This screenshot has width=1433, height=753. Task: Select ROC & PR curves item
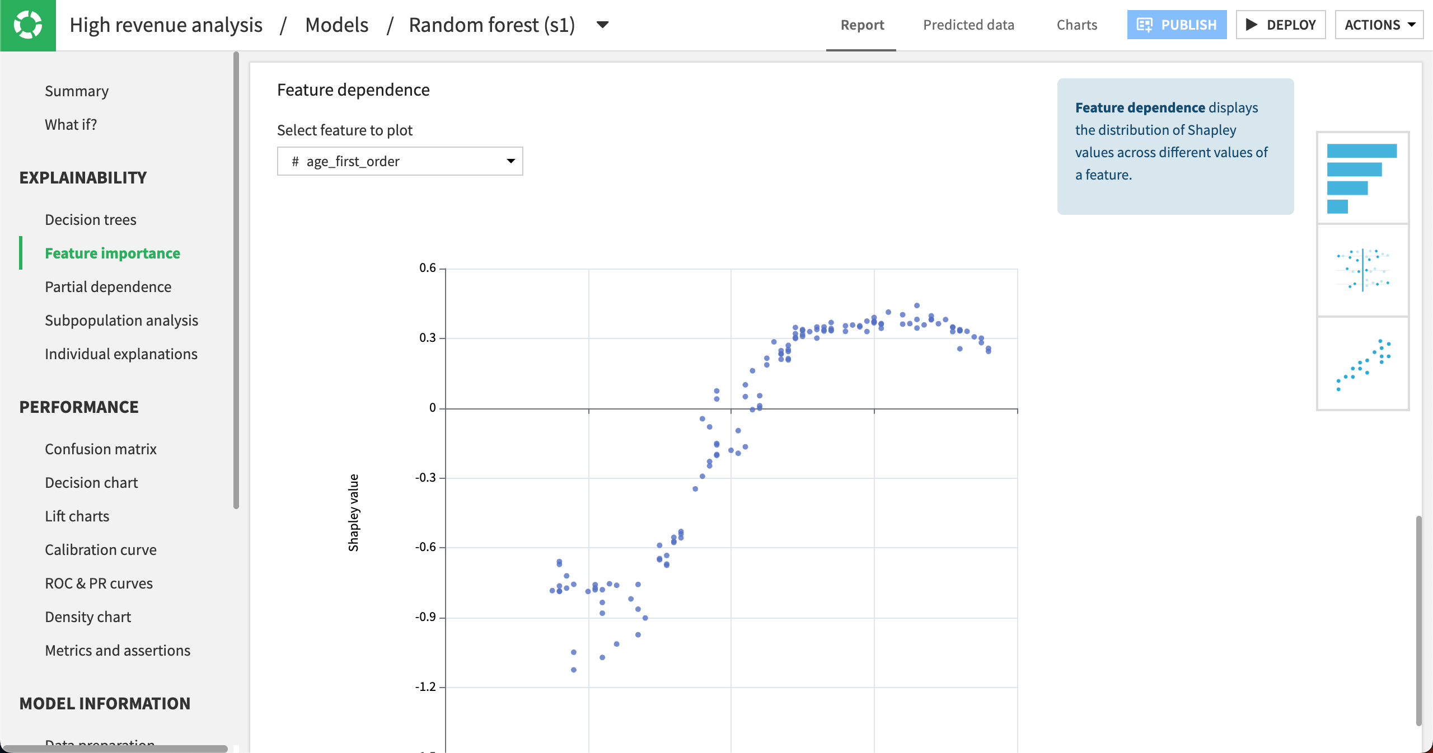coord(99,583)
